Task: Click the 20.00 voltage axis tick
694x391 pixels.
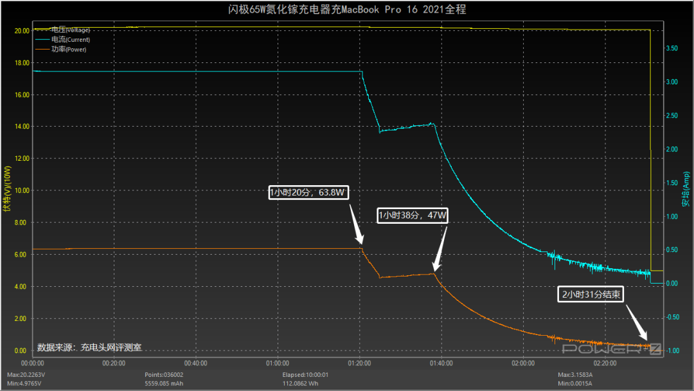Action: [x=22, y=31]
